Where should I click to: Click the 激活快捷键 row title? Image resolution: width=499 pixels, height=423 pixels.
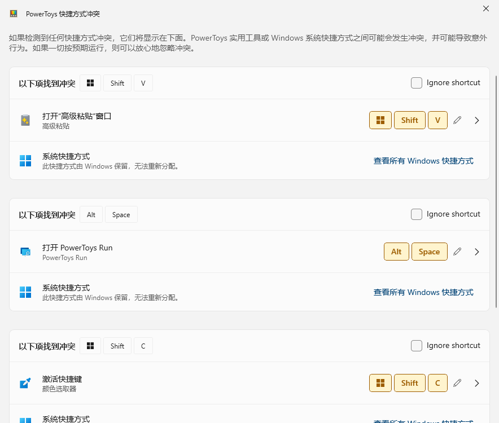62,379
